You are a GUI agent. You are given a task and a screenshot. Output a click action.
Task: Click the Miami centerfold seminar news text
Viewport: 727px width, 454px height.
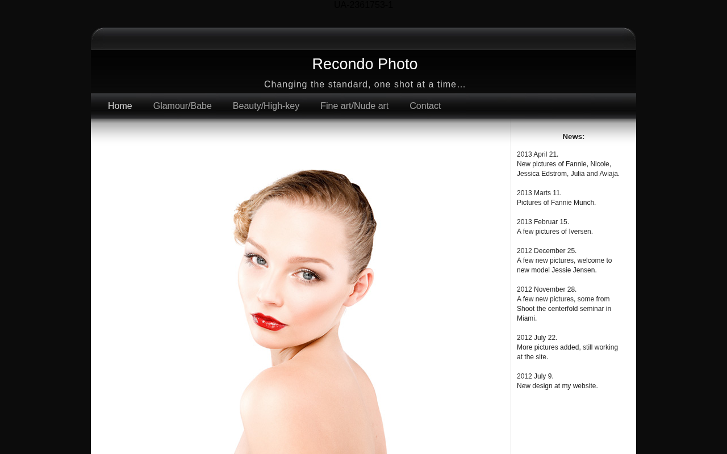pos(563,309)
